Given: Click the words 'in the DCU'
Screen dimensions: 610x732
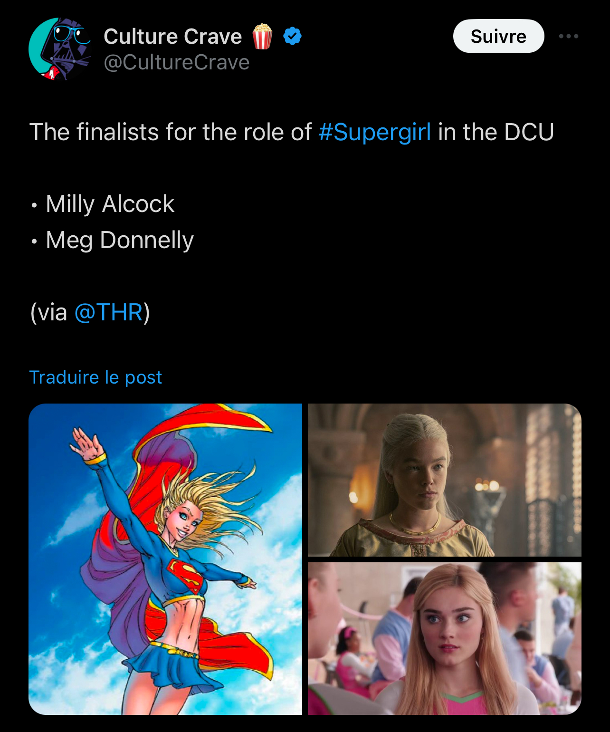Looking at the screenshot, I should click(496, 132).
